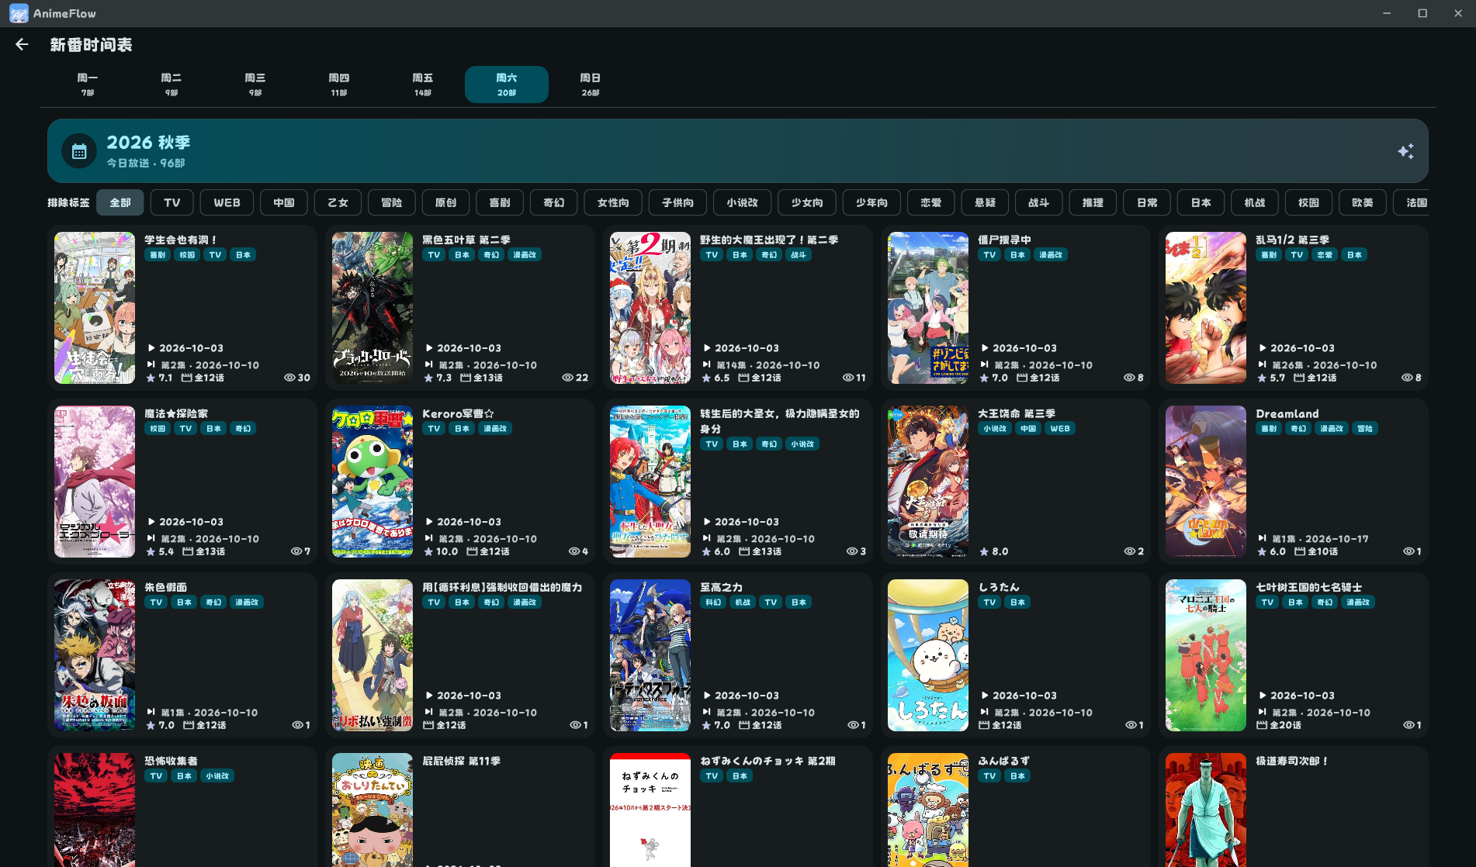Toggle the 校园 exclusion tag chip
The height and width of the screenshot is (867, 1476).
tap(1308, 202)
